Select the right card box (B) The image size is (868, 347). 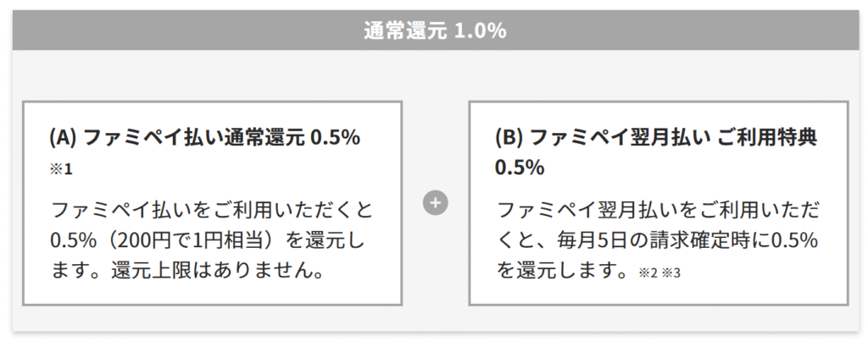click(x=658, y=203)
